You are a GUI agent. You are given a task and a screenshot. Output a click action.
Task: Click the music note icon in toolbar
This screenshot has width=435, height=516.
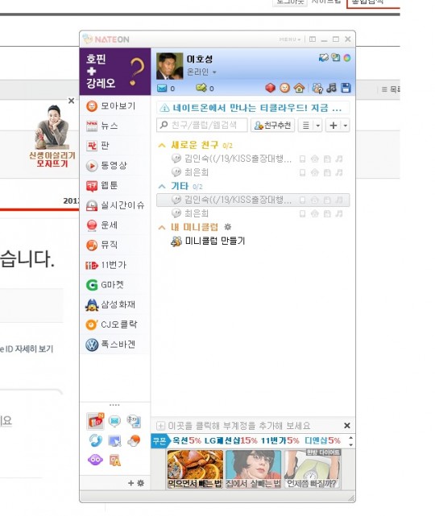point(332,88)
